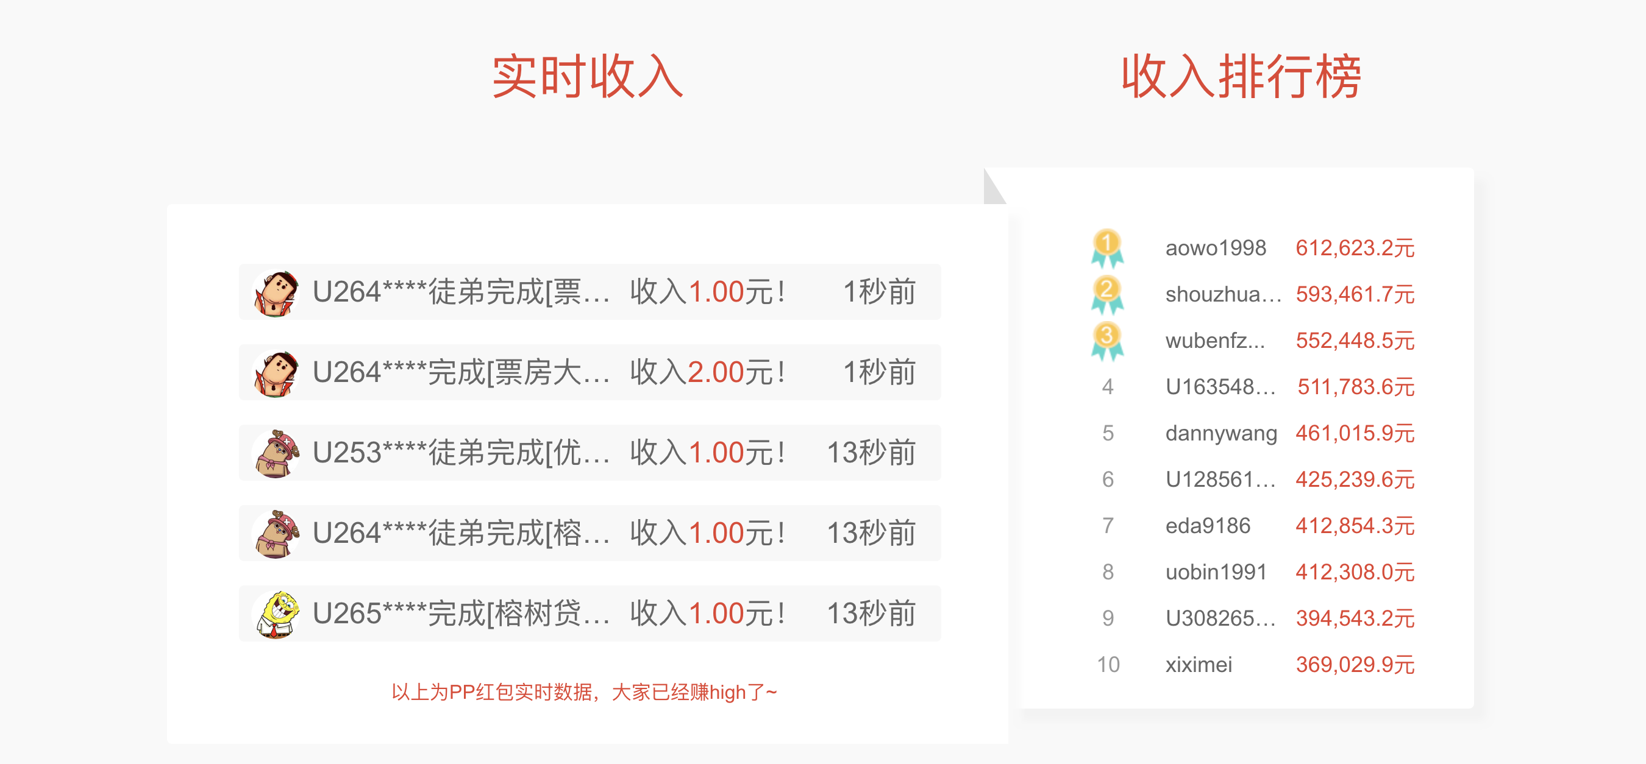Click the 612,623.2元 income amount
The width and height of the screenshot is (1646, 764).
pyautogui.click(x=1354, y=248)
